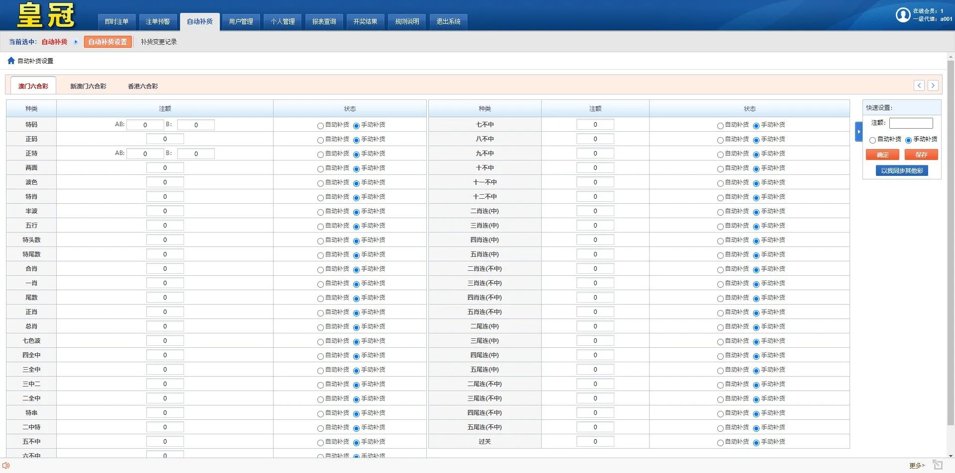
Task: Select 自动补货 radio for 特码 row
Action: click(x=320, y=126)
